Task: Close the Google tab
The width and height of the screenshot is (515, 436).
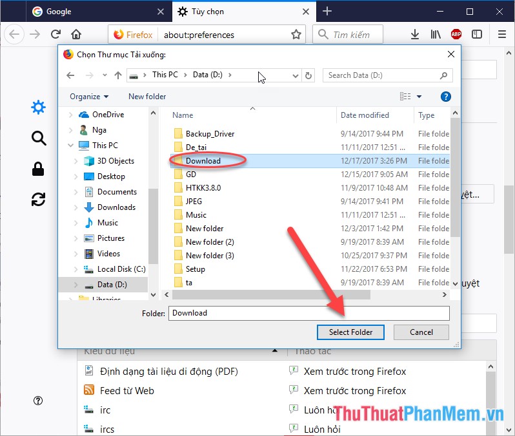Action: (160, 12)
